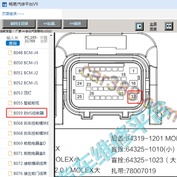Open the 全屏 fullscreen link
Image resolution: width=177 pixels, height=177 pixels.
pos(153,24)
